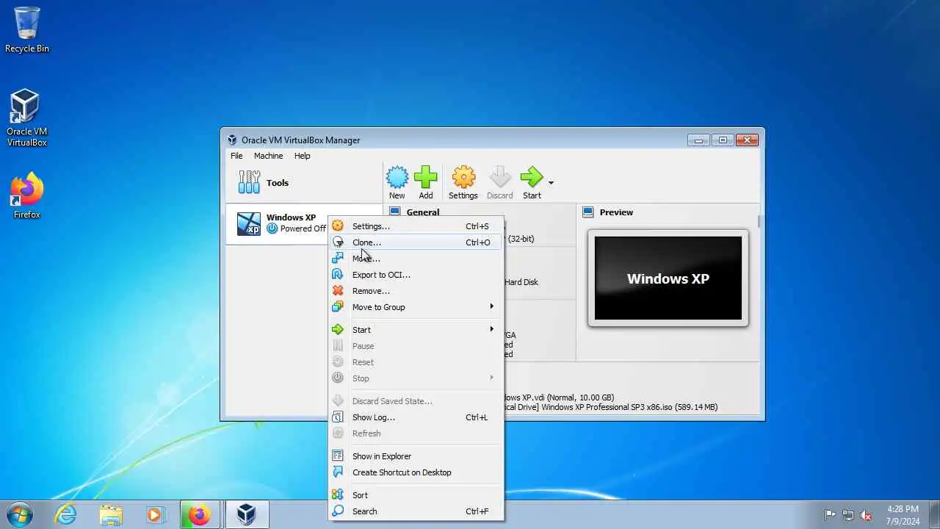Image resolution: width=940 pixels, height=529 pixels.
Task: Choose Export to OCI... in context menu
Action: 416,275
